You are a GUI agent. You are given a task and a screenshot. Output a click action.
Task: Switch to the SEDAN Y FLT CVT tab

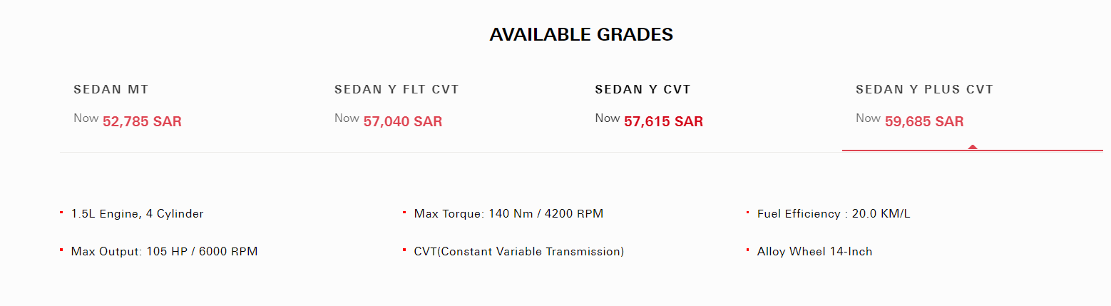click(x=396, y=90)
